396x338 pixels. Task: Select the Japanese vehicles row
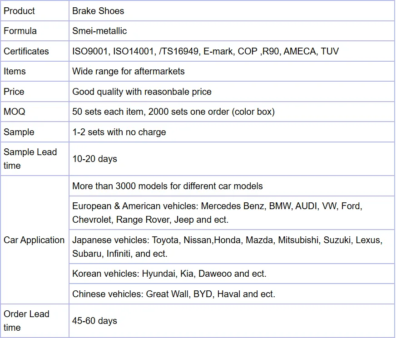click(x=227, y=247)
